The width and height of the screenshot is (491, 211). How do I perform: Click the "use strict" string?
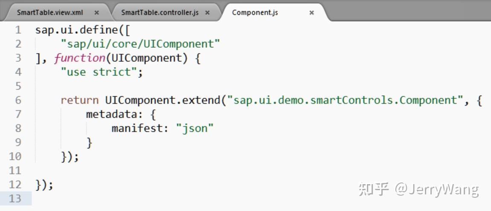pyautogui.click(x=99, y=72)
